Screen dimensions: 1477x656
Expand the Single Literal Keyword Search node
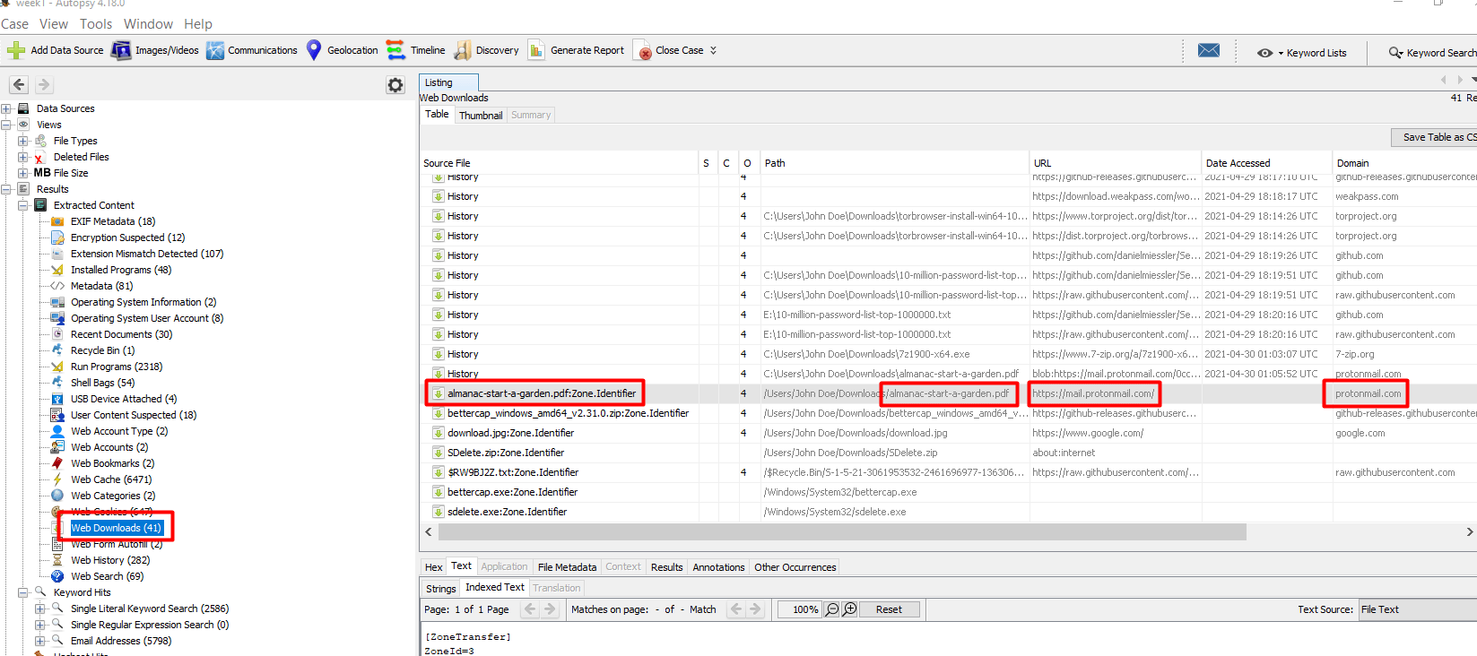(40, 609)
